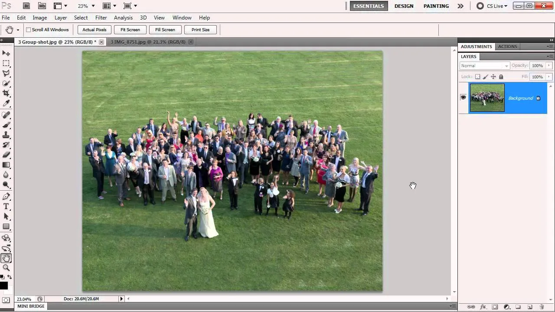The height and width of the screenshot is (312, 555).
Task: Select the Horizontal Type tool
Action: [6, 206]
